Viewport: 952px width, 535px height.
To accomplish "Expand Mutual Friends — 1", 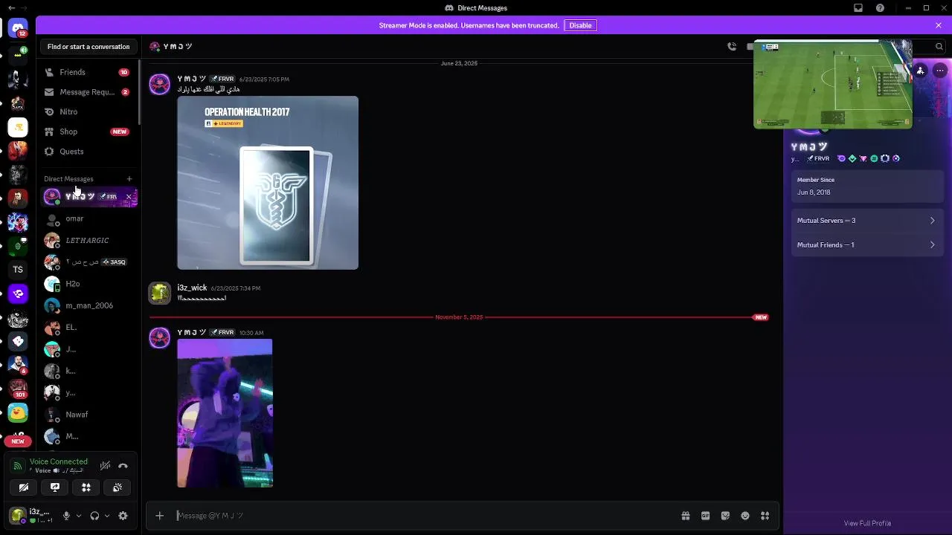I will pyautogui.click(x=866, y=244).
